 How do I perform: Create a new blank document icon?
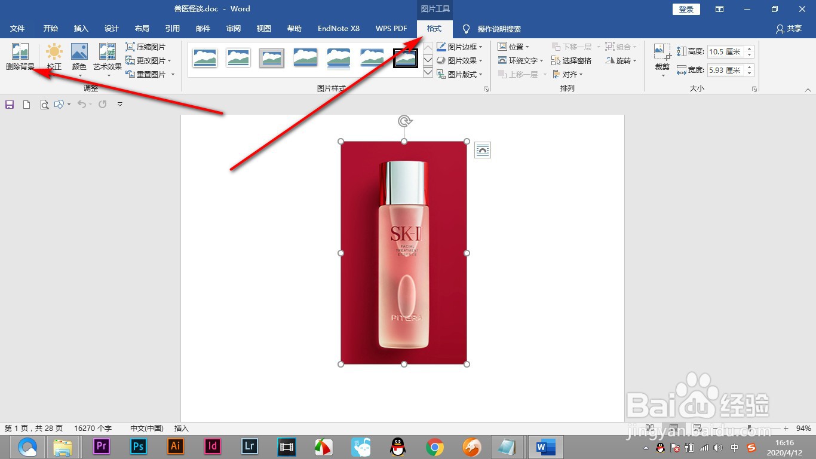26,105
